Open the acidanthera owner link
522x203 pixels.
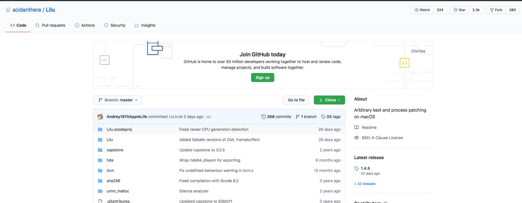coord(26,10)
